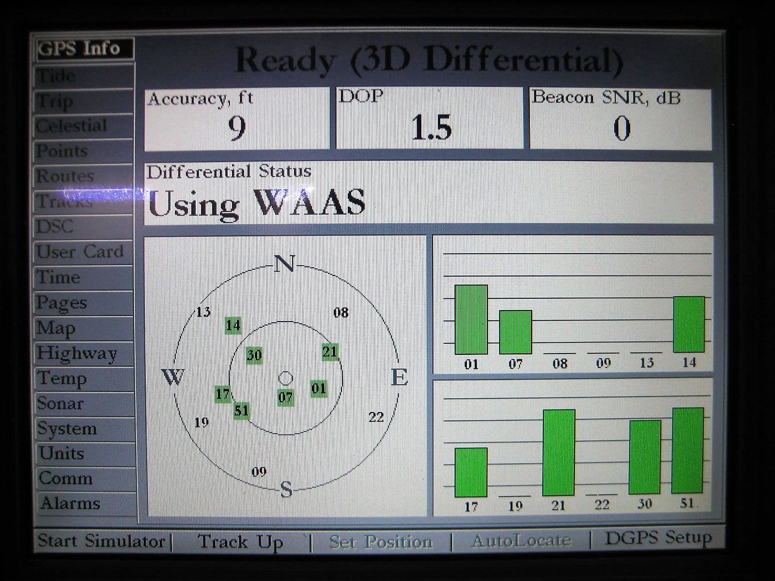Click the N compass mark
Screen dimensions: 775x581
click(284, 264)
